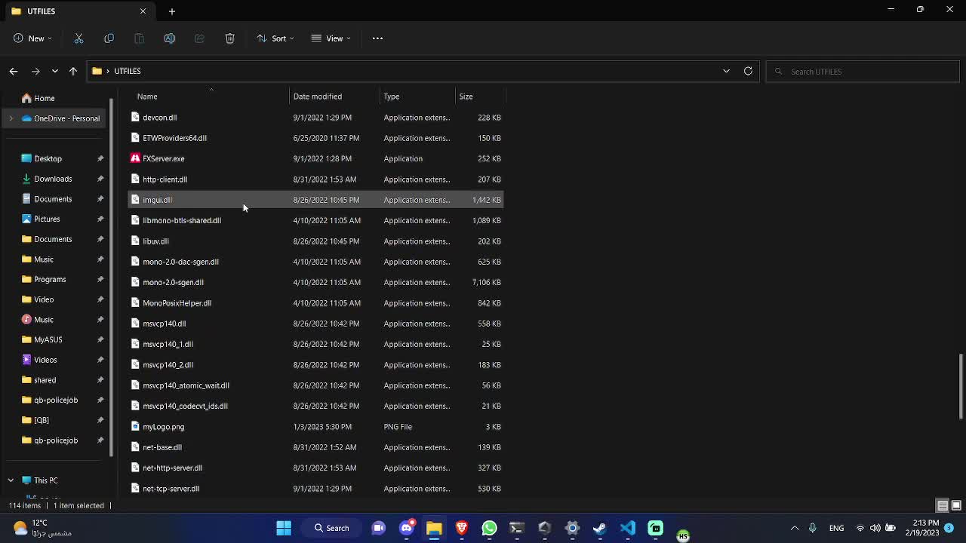This screenshot has width=966, height=543.
Task: Open the Sort dropdown
Action: coord(276,38)
